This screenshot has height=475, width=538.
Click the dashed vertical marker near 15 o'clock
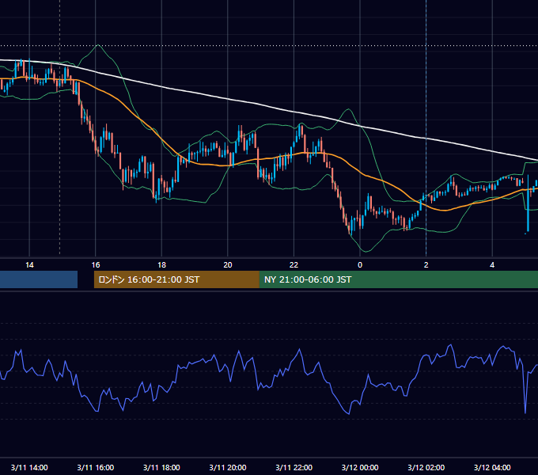tap(59, 127)
